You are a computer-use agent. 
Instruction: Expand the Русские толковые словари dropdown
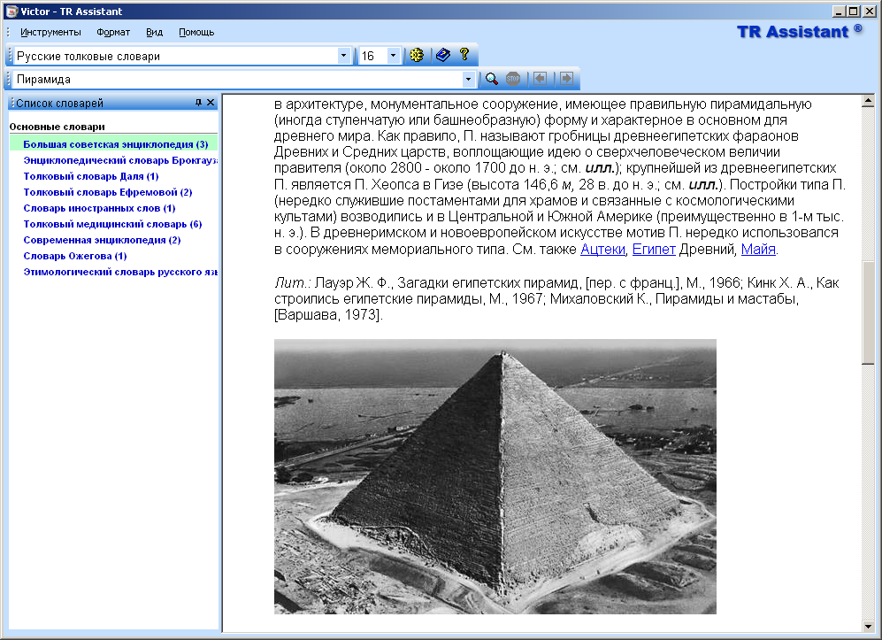click(x=343, y=56)
